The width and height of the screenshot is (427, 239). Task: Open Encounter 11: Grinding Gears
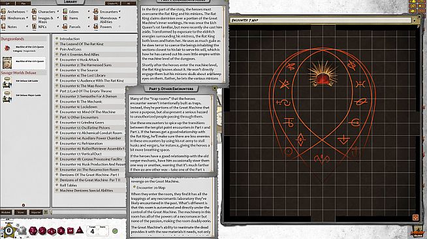click(x=82, y=122)
